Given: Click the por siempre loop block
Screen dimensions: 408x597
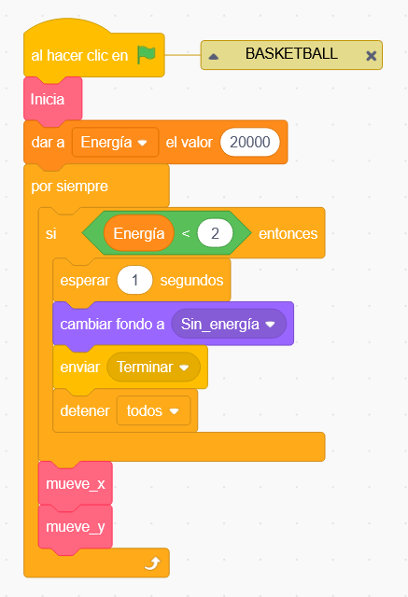Looking at the screenshot, I should click(x=69, y=187).
